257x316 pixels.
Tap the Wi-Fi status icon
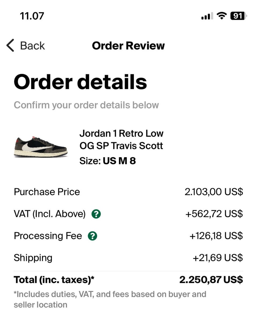[221, 16]
